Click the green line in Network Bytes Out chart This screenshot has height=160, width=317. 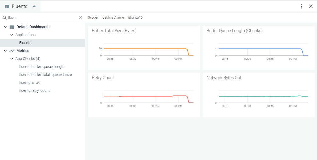(263, 96)
